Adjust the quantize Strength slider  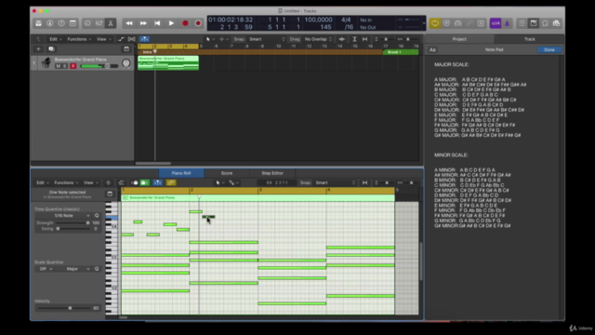pyautogui.click(x=73, y=223)
